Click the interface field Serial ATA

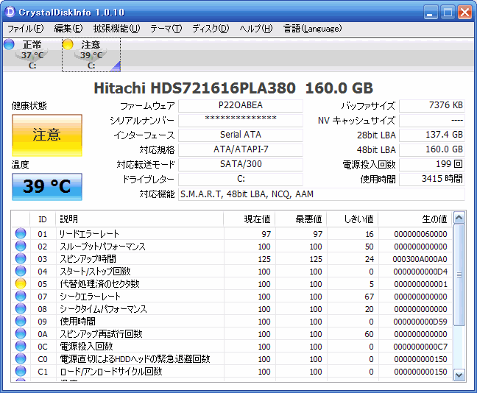pos(241,135)
